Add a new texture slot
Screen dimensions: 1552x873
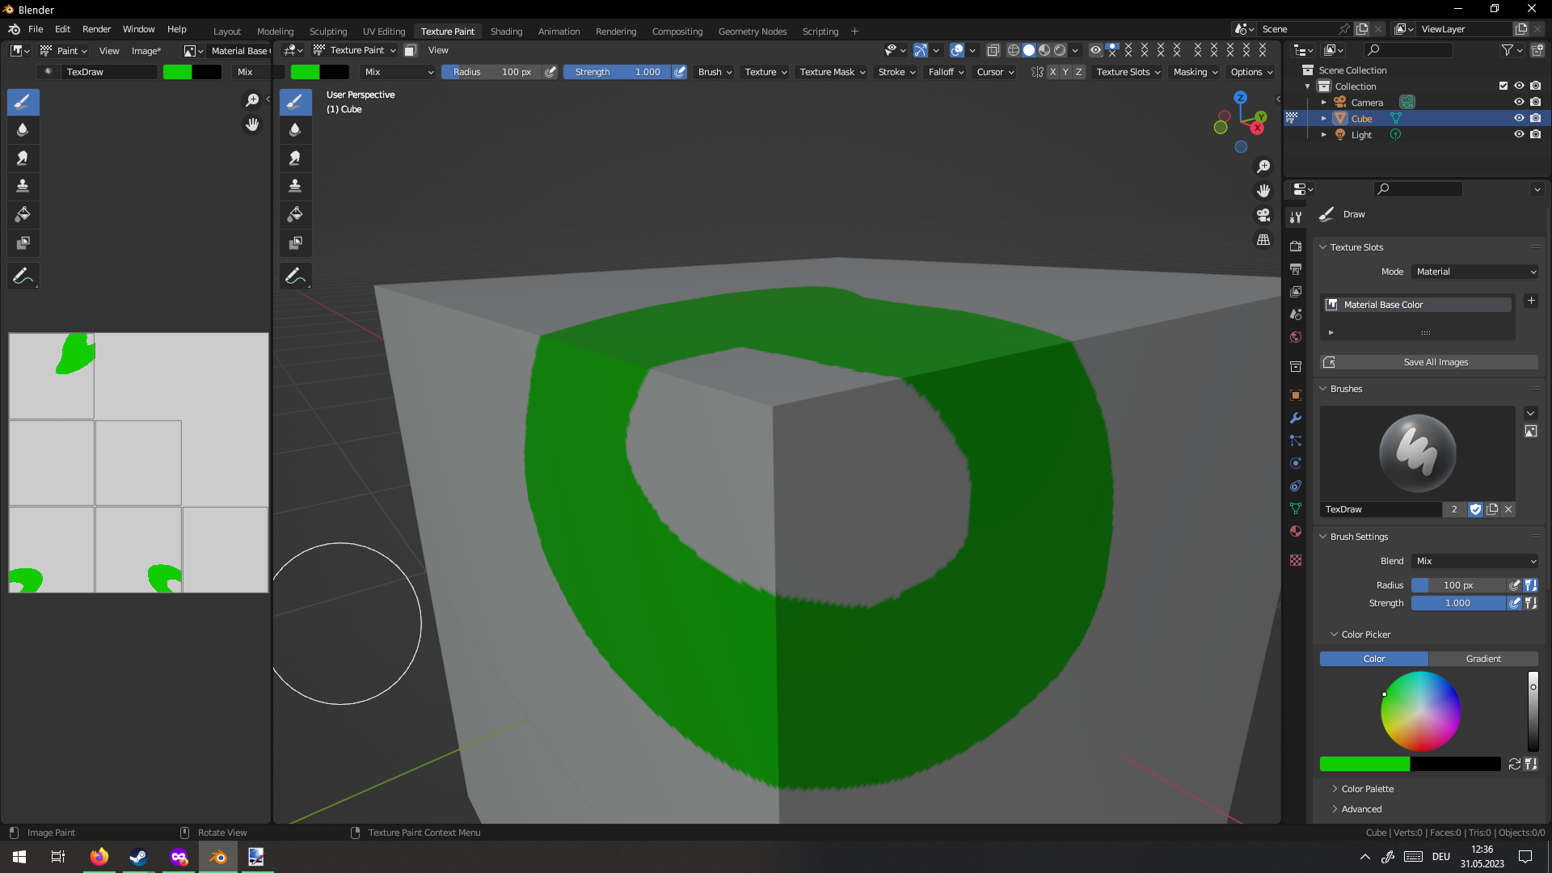(1531, 301)
